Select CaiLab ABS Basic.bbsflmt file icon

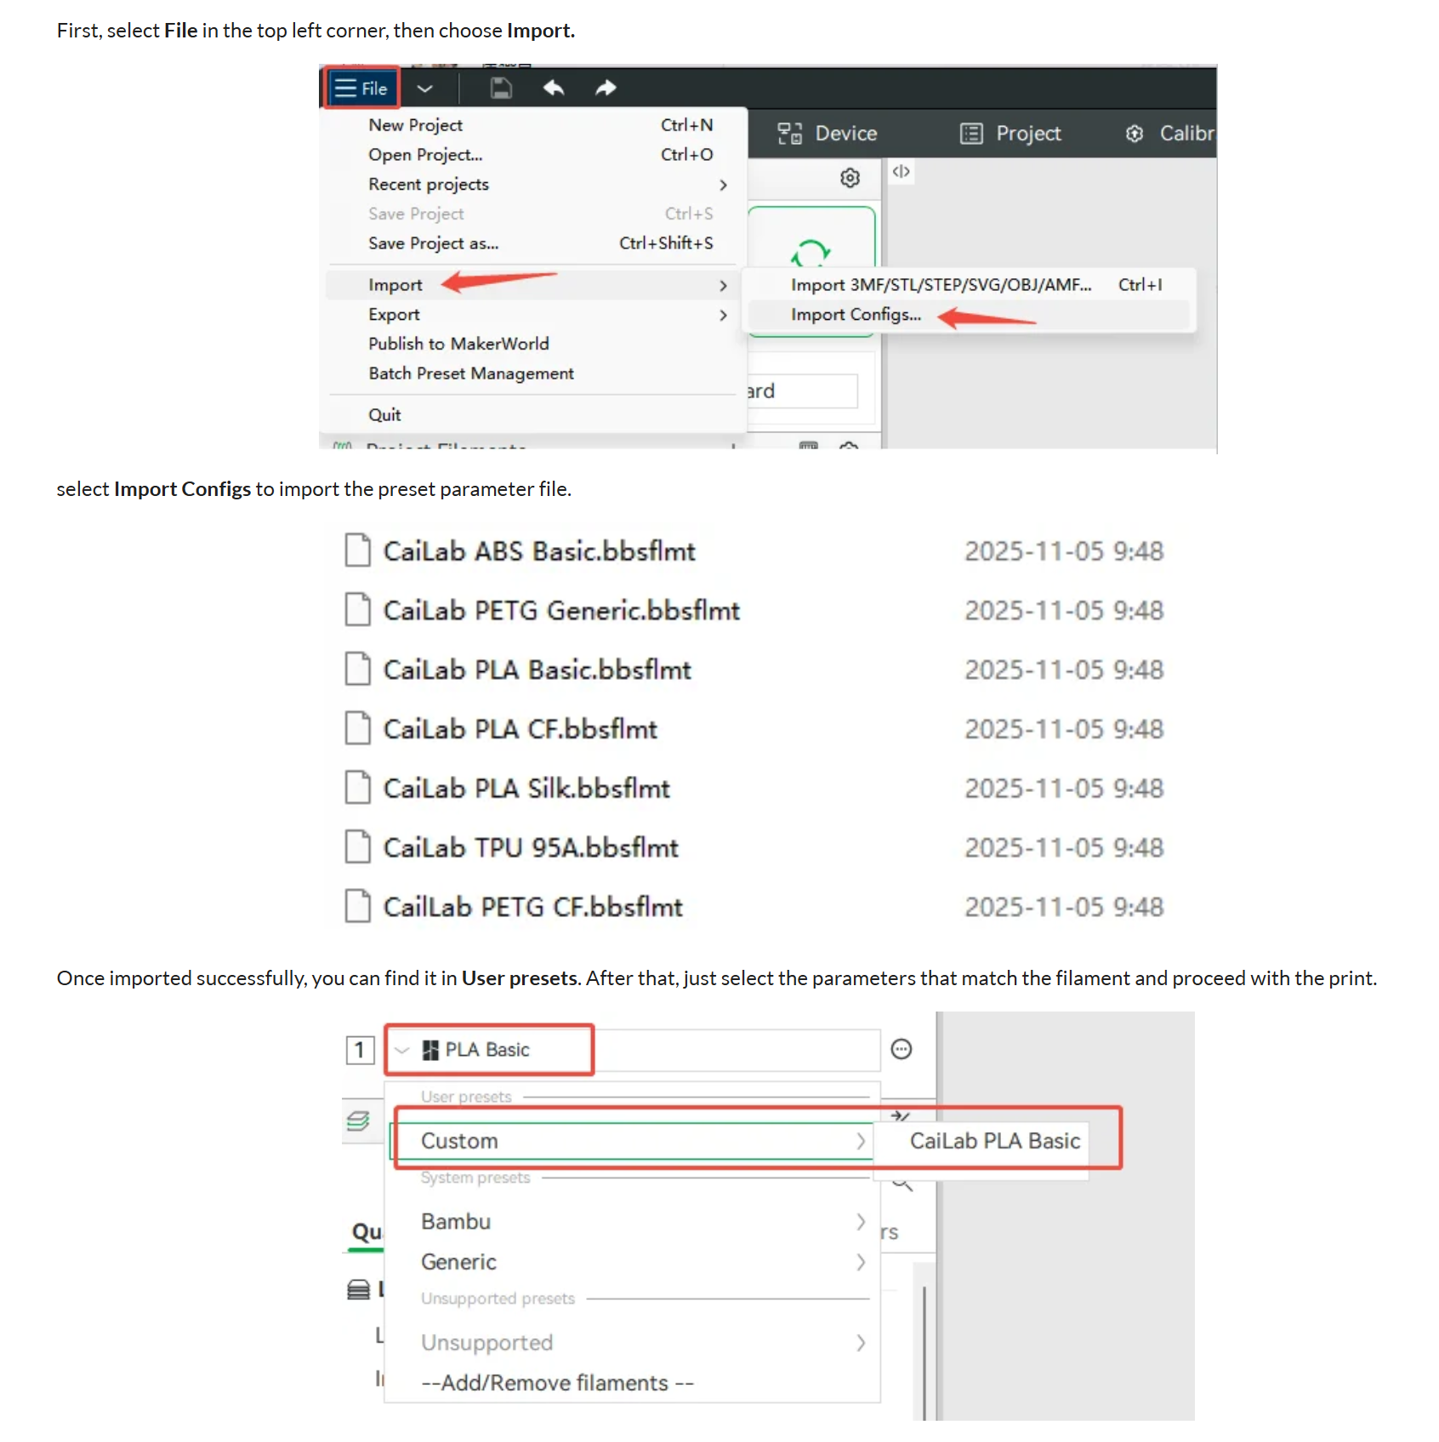(x=358, y=550)
